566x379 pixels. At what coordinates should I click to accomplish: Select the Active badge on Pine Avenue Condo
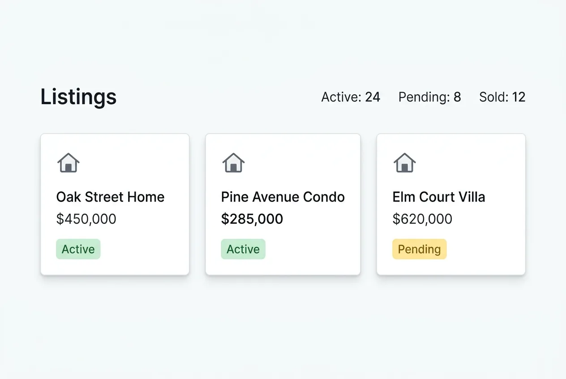point(243,249)
